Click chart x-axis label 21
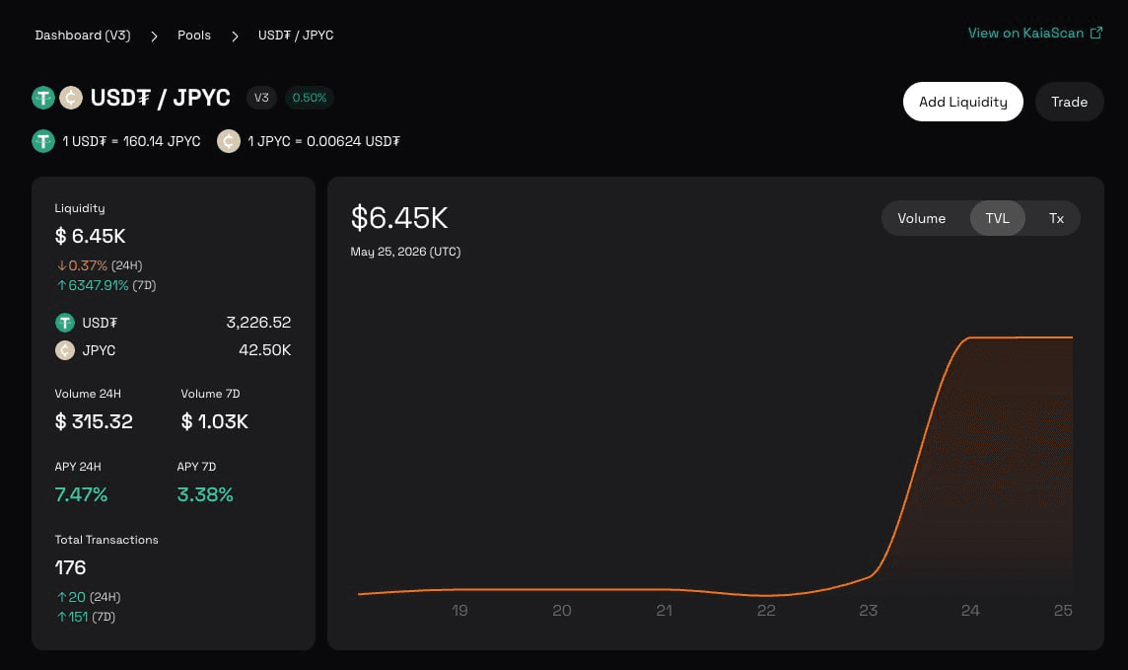This screenshot has height=670, width=1128. point(664,610)
